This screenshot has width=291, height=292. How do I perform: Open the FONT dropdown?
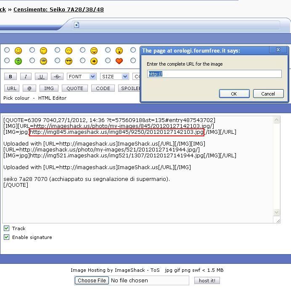(x=82, y=77)
